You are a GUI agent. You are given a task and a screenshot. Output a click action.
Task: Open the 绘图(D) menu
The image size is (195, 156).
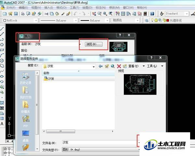point(87,7)
